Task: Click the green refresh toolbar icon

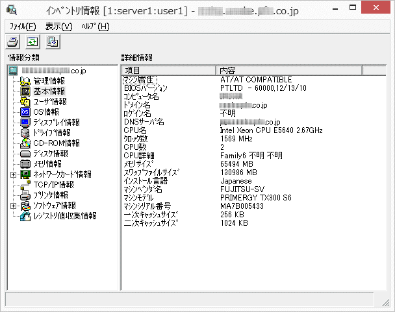Action: click(32, 42)
